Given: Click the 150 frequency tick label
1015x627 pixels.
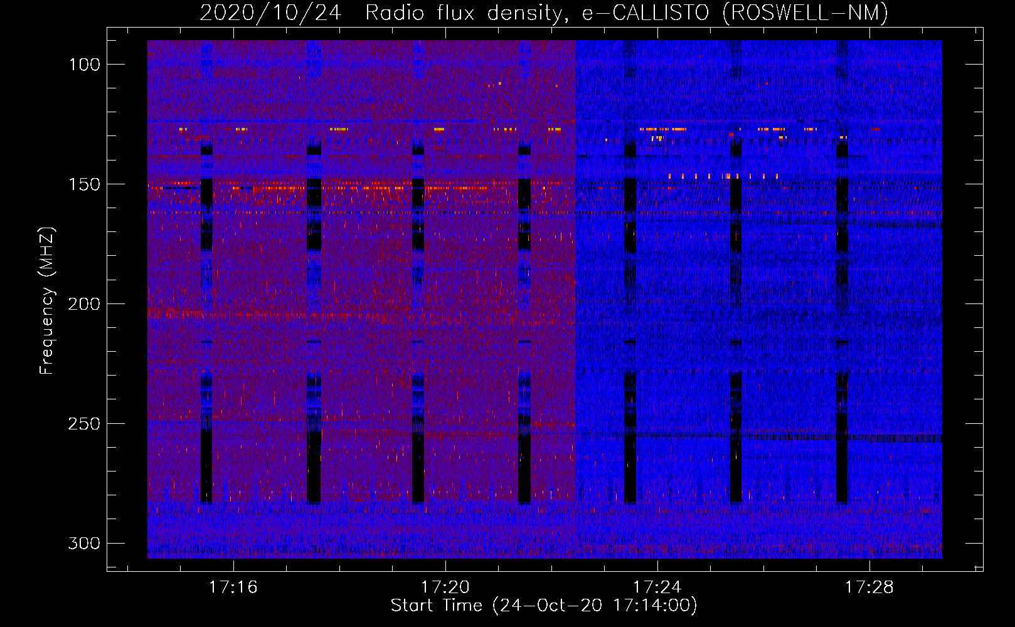Looking at the screenshot, I should click(84, 184).
